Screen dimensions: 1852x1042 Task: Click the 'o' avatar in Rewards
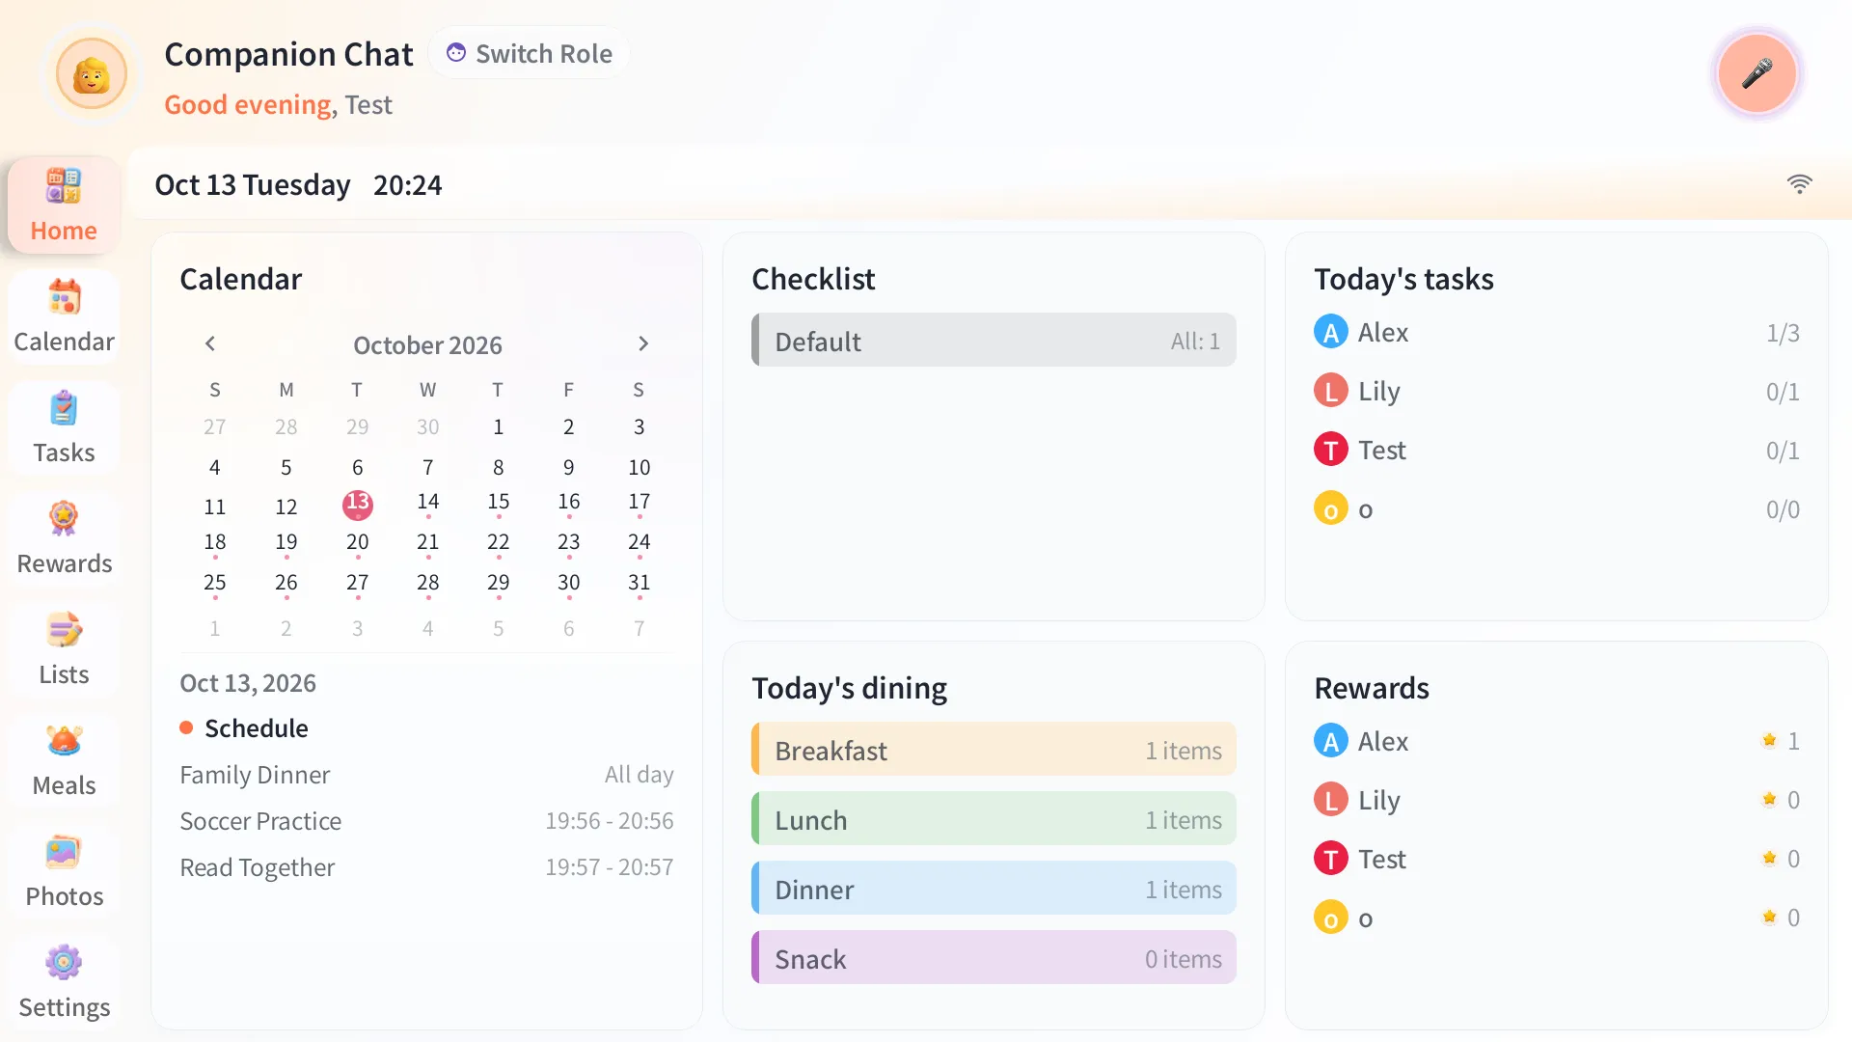point(1330,918)
